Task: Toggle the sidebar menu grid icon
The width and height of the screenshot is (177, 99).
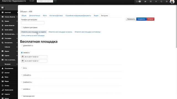Action: (x=2, y=8)
